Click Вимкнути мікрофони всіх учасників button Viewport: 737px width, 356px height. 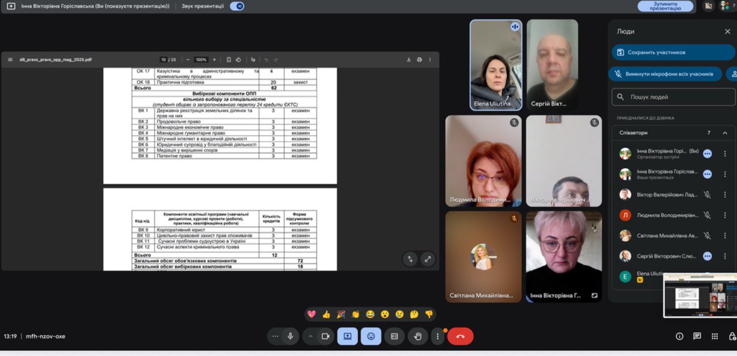(x=665, y=74)
